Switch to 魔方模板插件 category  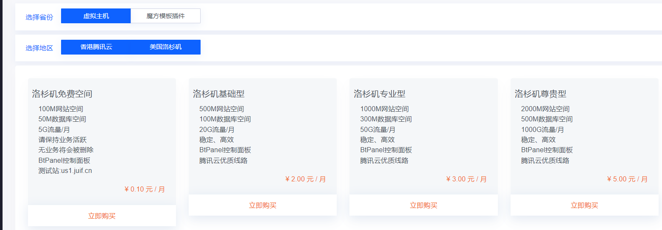coord(165,16)
